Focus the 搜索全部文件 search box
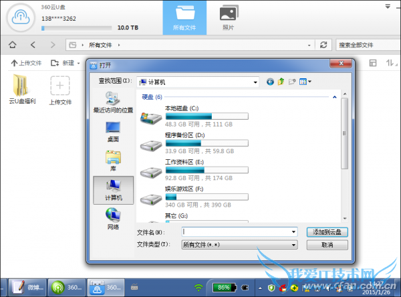 (x=368, y=45)
